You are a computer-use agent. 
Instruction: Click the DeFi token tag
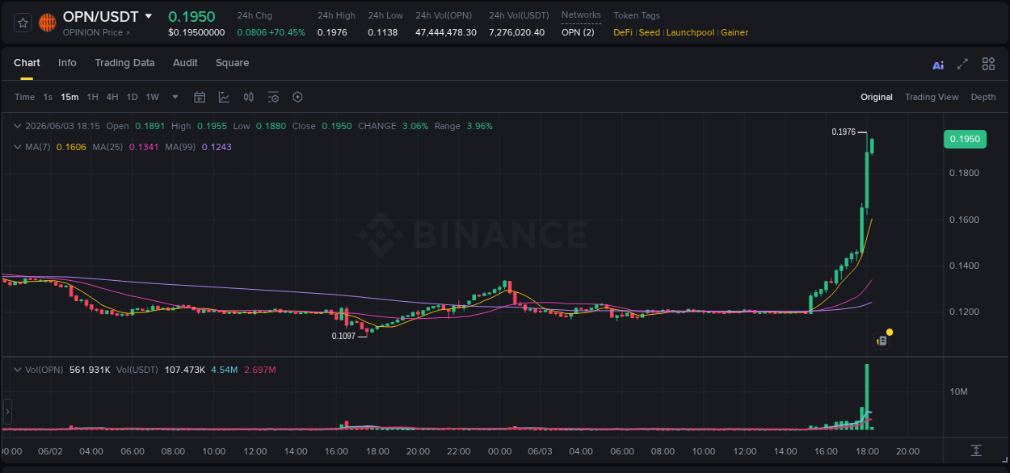[623, 32]
